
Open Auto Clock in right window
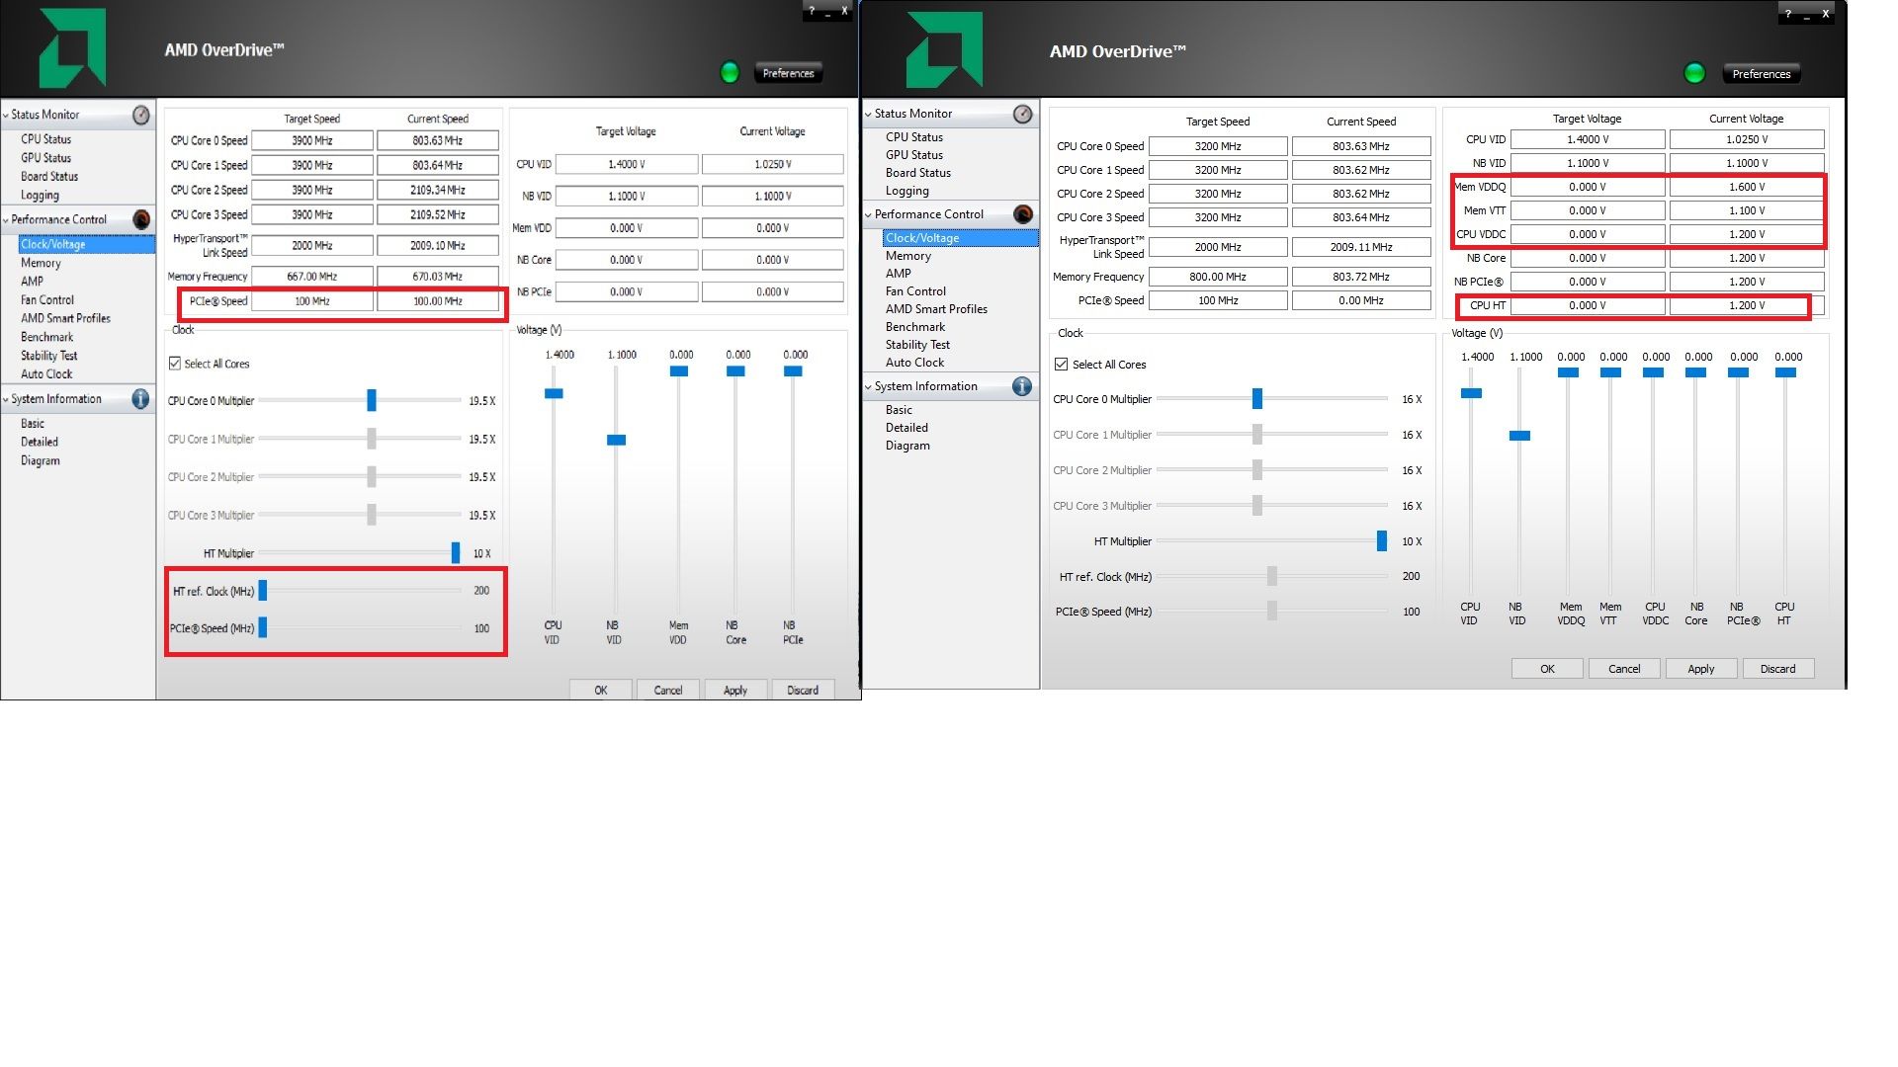click(x=914, y=363)
